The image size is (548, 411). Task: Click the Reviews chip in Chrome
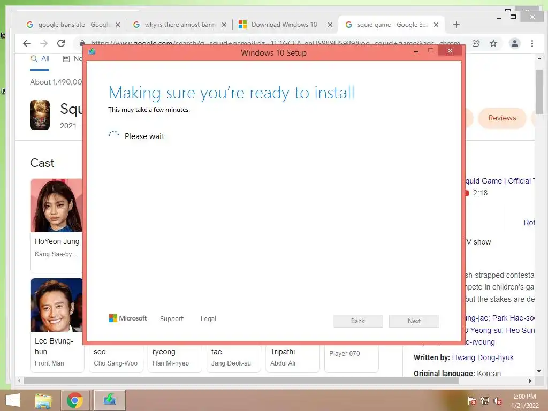[502, 118]
